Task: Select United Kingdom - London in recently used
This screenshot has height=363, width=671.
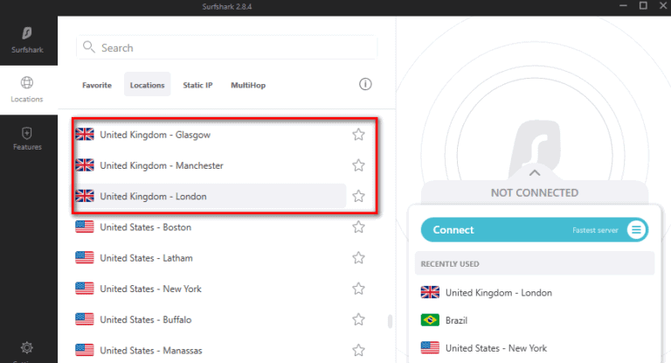Action: 498,292
